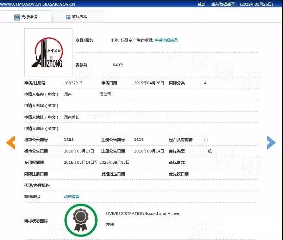Select the application date 2015年04月28日
Image resolution: width=283 pixels, height=240 pixels.
point(149,83)
